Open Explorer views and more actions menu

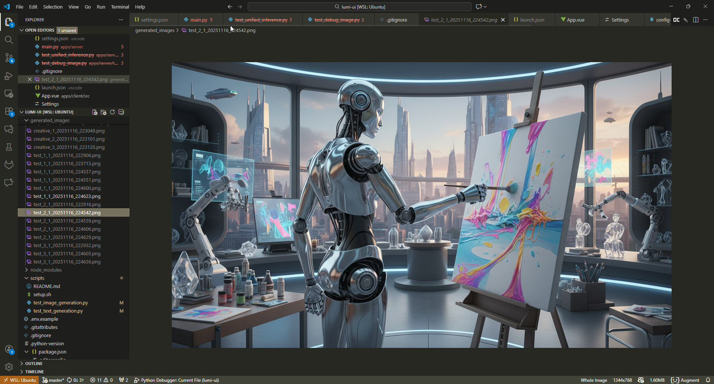click(120, 20)
